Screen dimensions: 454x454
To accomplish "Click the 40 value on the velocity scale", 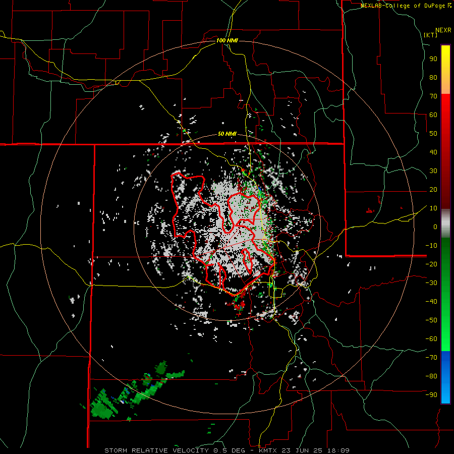I will click(433, 152).
